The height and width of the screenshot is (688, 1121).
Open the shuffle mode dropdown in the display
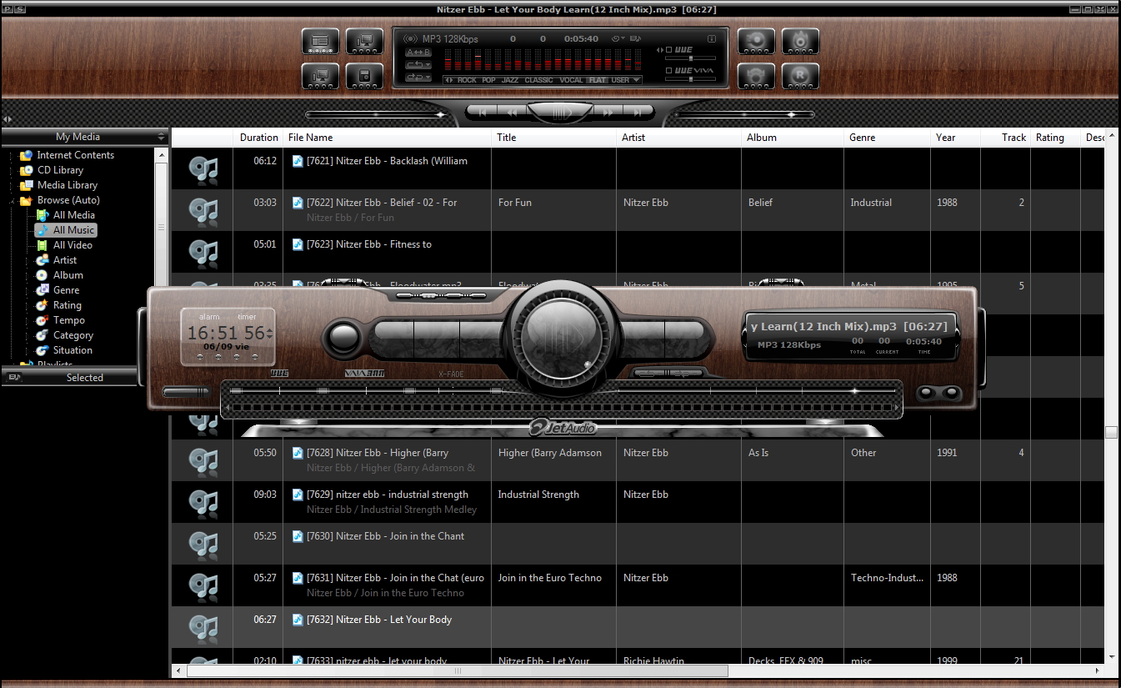coord(418,77)
